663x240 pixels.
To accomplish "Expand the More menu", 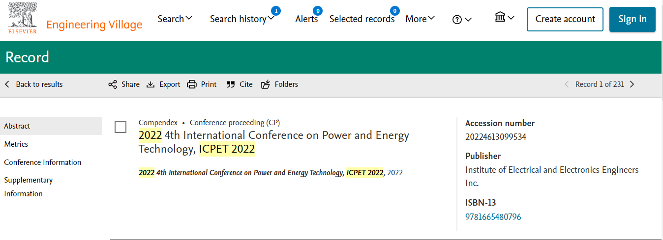I will (x=420, y=19).
